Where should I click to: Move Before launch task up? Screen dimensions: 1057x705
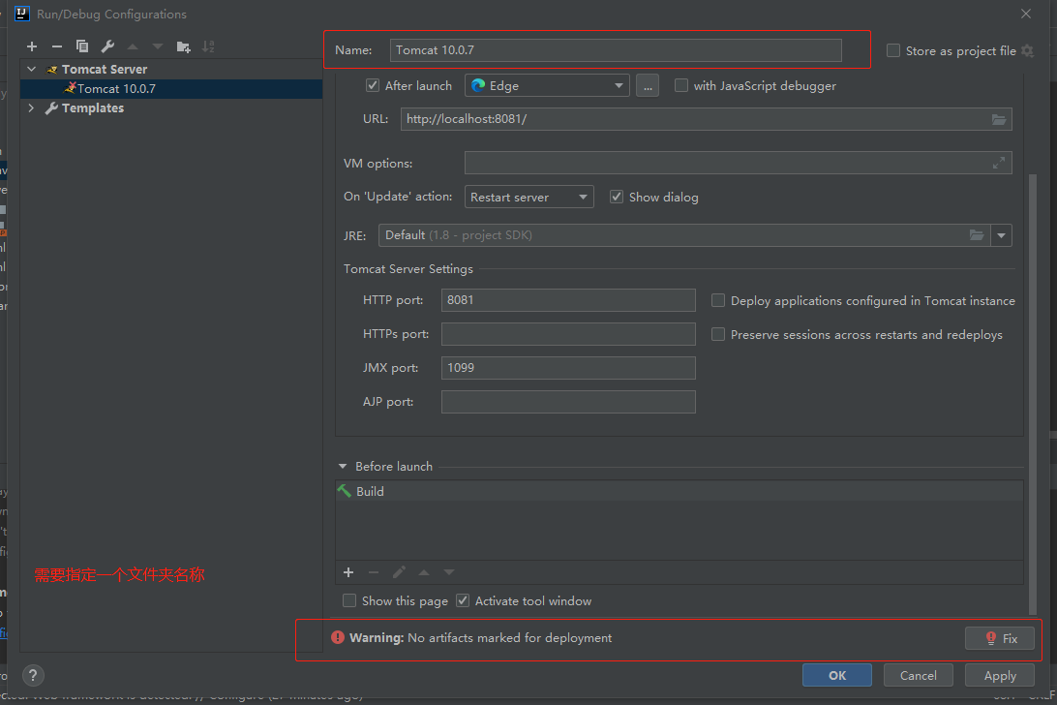[x=424, y=572]
